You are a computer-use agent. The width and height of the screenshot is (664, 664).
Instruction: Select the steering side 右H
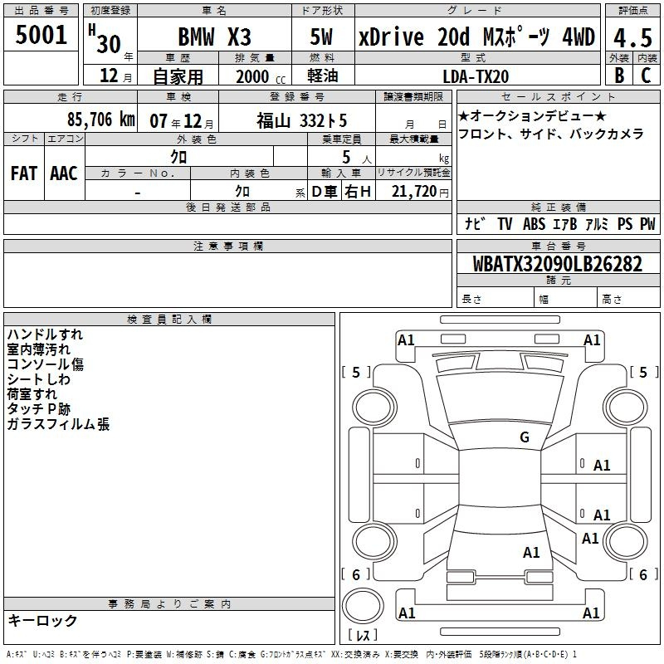click(x=358, y=192)
